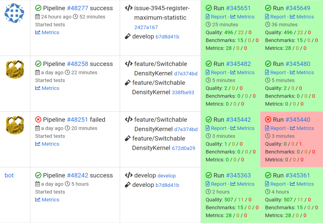323x223 pixels.
Task: Open the blue develop branch link for pipeline #48242
Action: pyautogui.click(x=167, y=176)
